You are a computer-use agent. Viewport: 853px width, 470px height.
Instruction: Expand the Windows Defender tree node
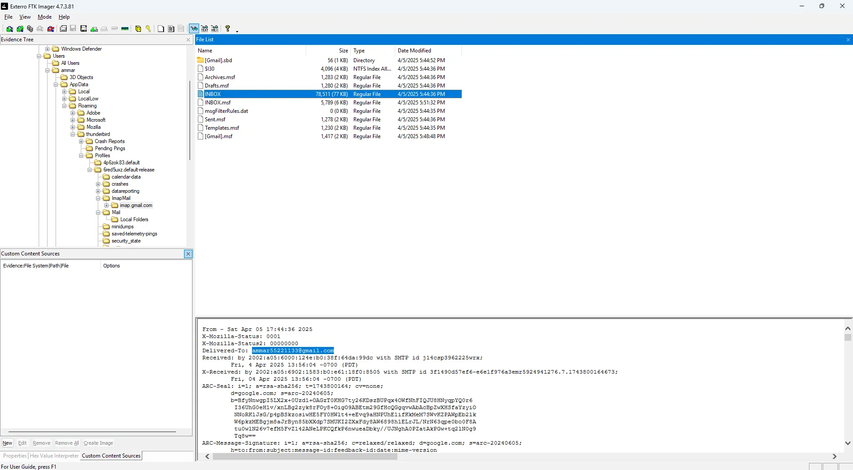48,49
